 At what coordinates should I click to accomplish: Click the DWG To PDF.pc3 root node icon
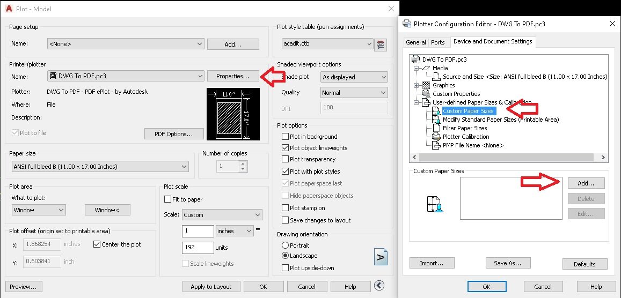pyautogui.click(x=416, y=59)
